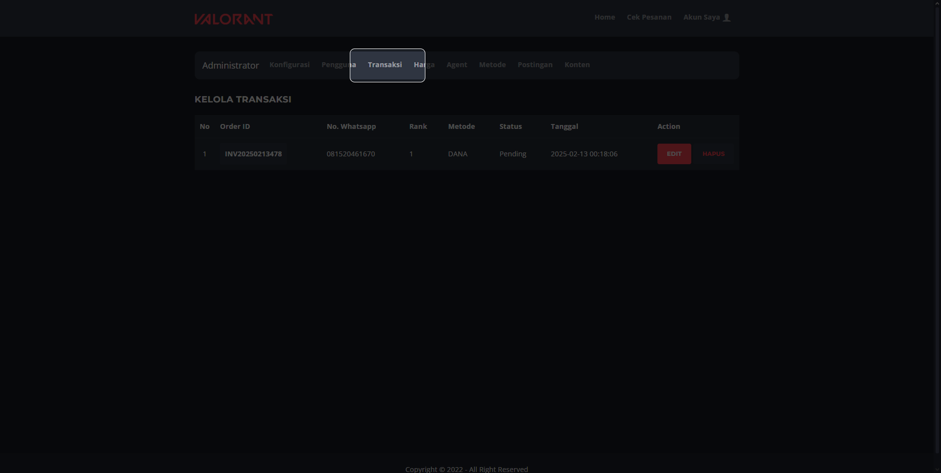Click the page vertical scrollbar

coord(937,230)
